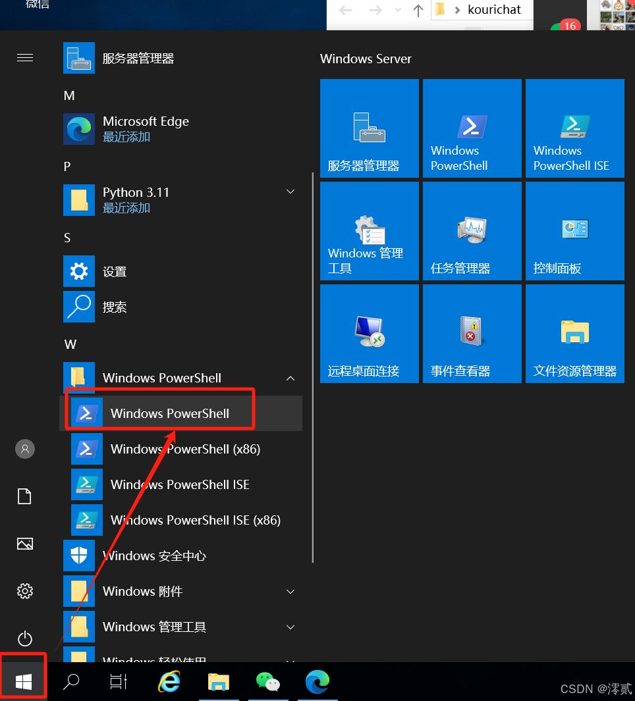Open the Event Viewer tile
The height and width of the screenshot is (701, 635).
tap(472, 334)
